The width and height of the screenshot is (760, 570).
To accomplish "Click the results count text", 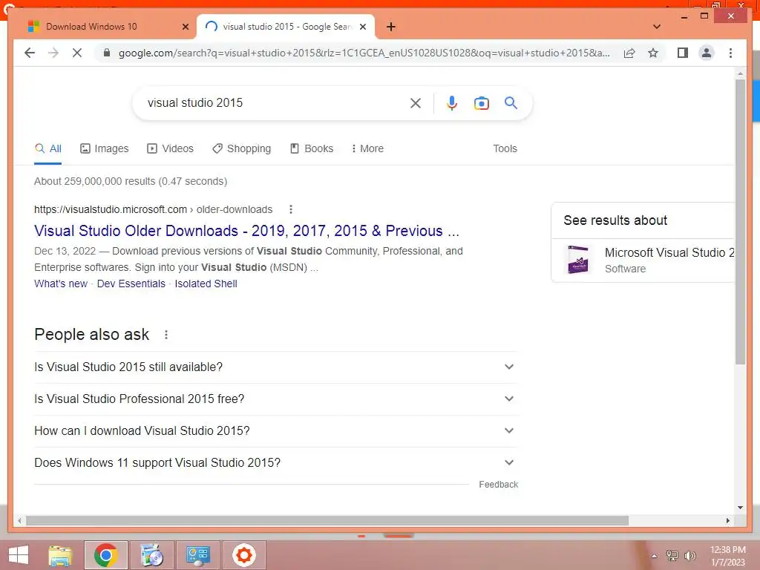I will pyautogui.click(x=131, y=181).
